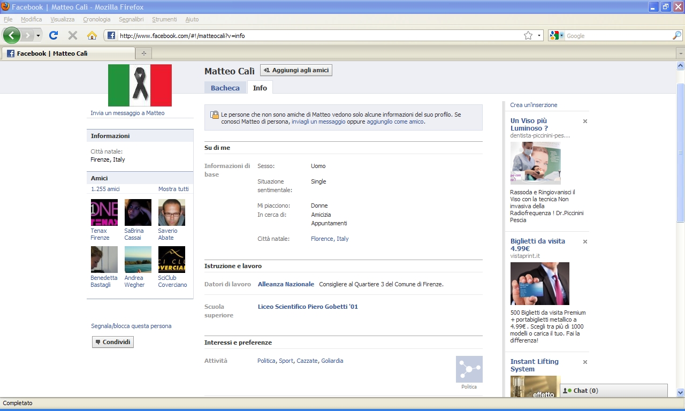Screen dimensions: 685x411
Task: Open SciClub Coverciano friend thumbnail
Action: 172,260
